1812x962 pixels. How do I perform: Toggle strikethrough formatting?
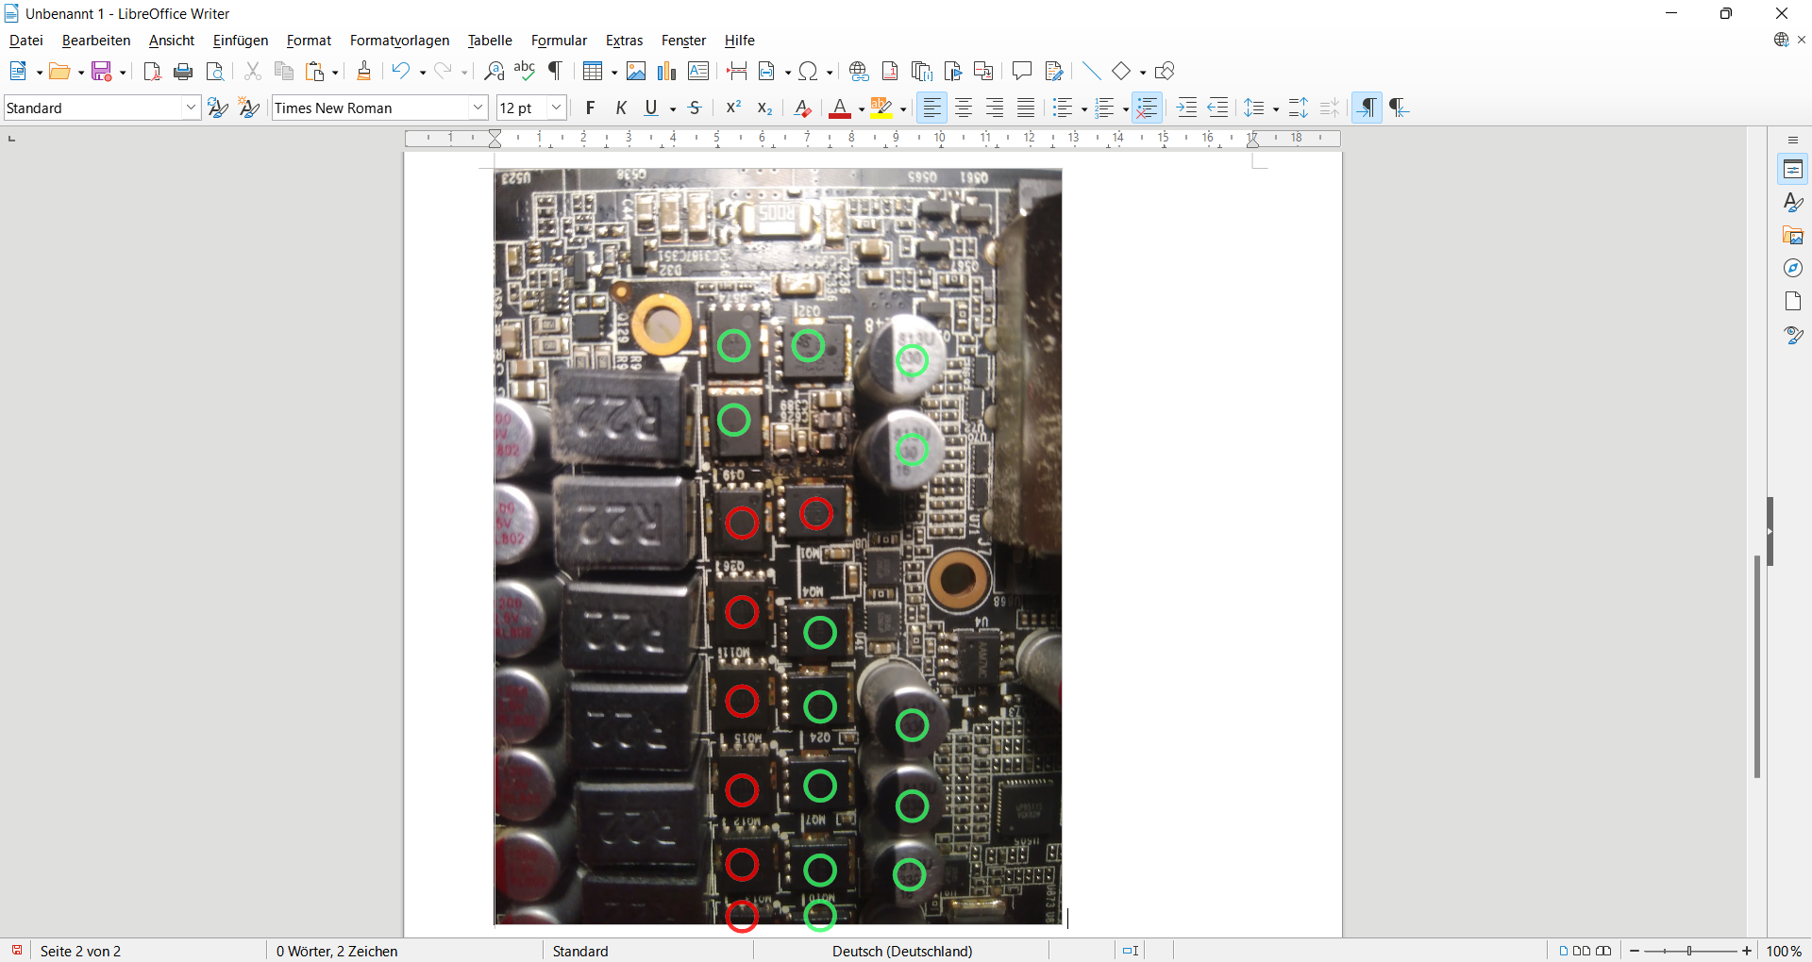(x=696, y=108)
